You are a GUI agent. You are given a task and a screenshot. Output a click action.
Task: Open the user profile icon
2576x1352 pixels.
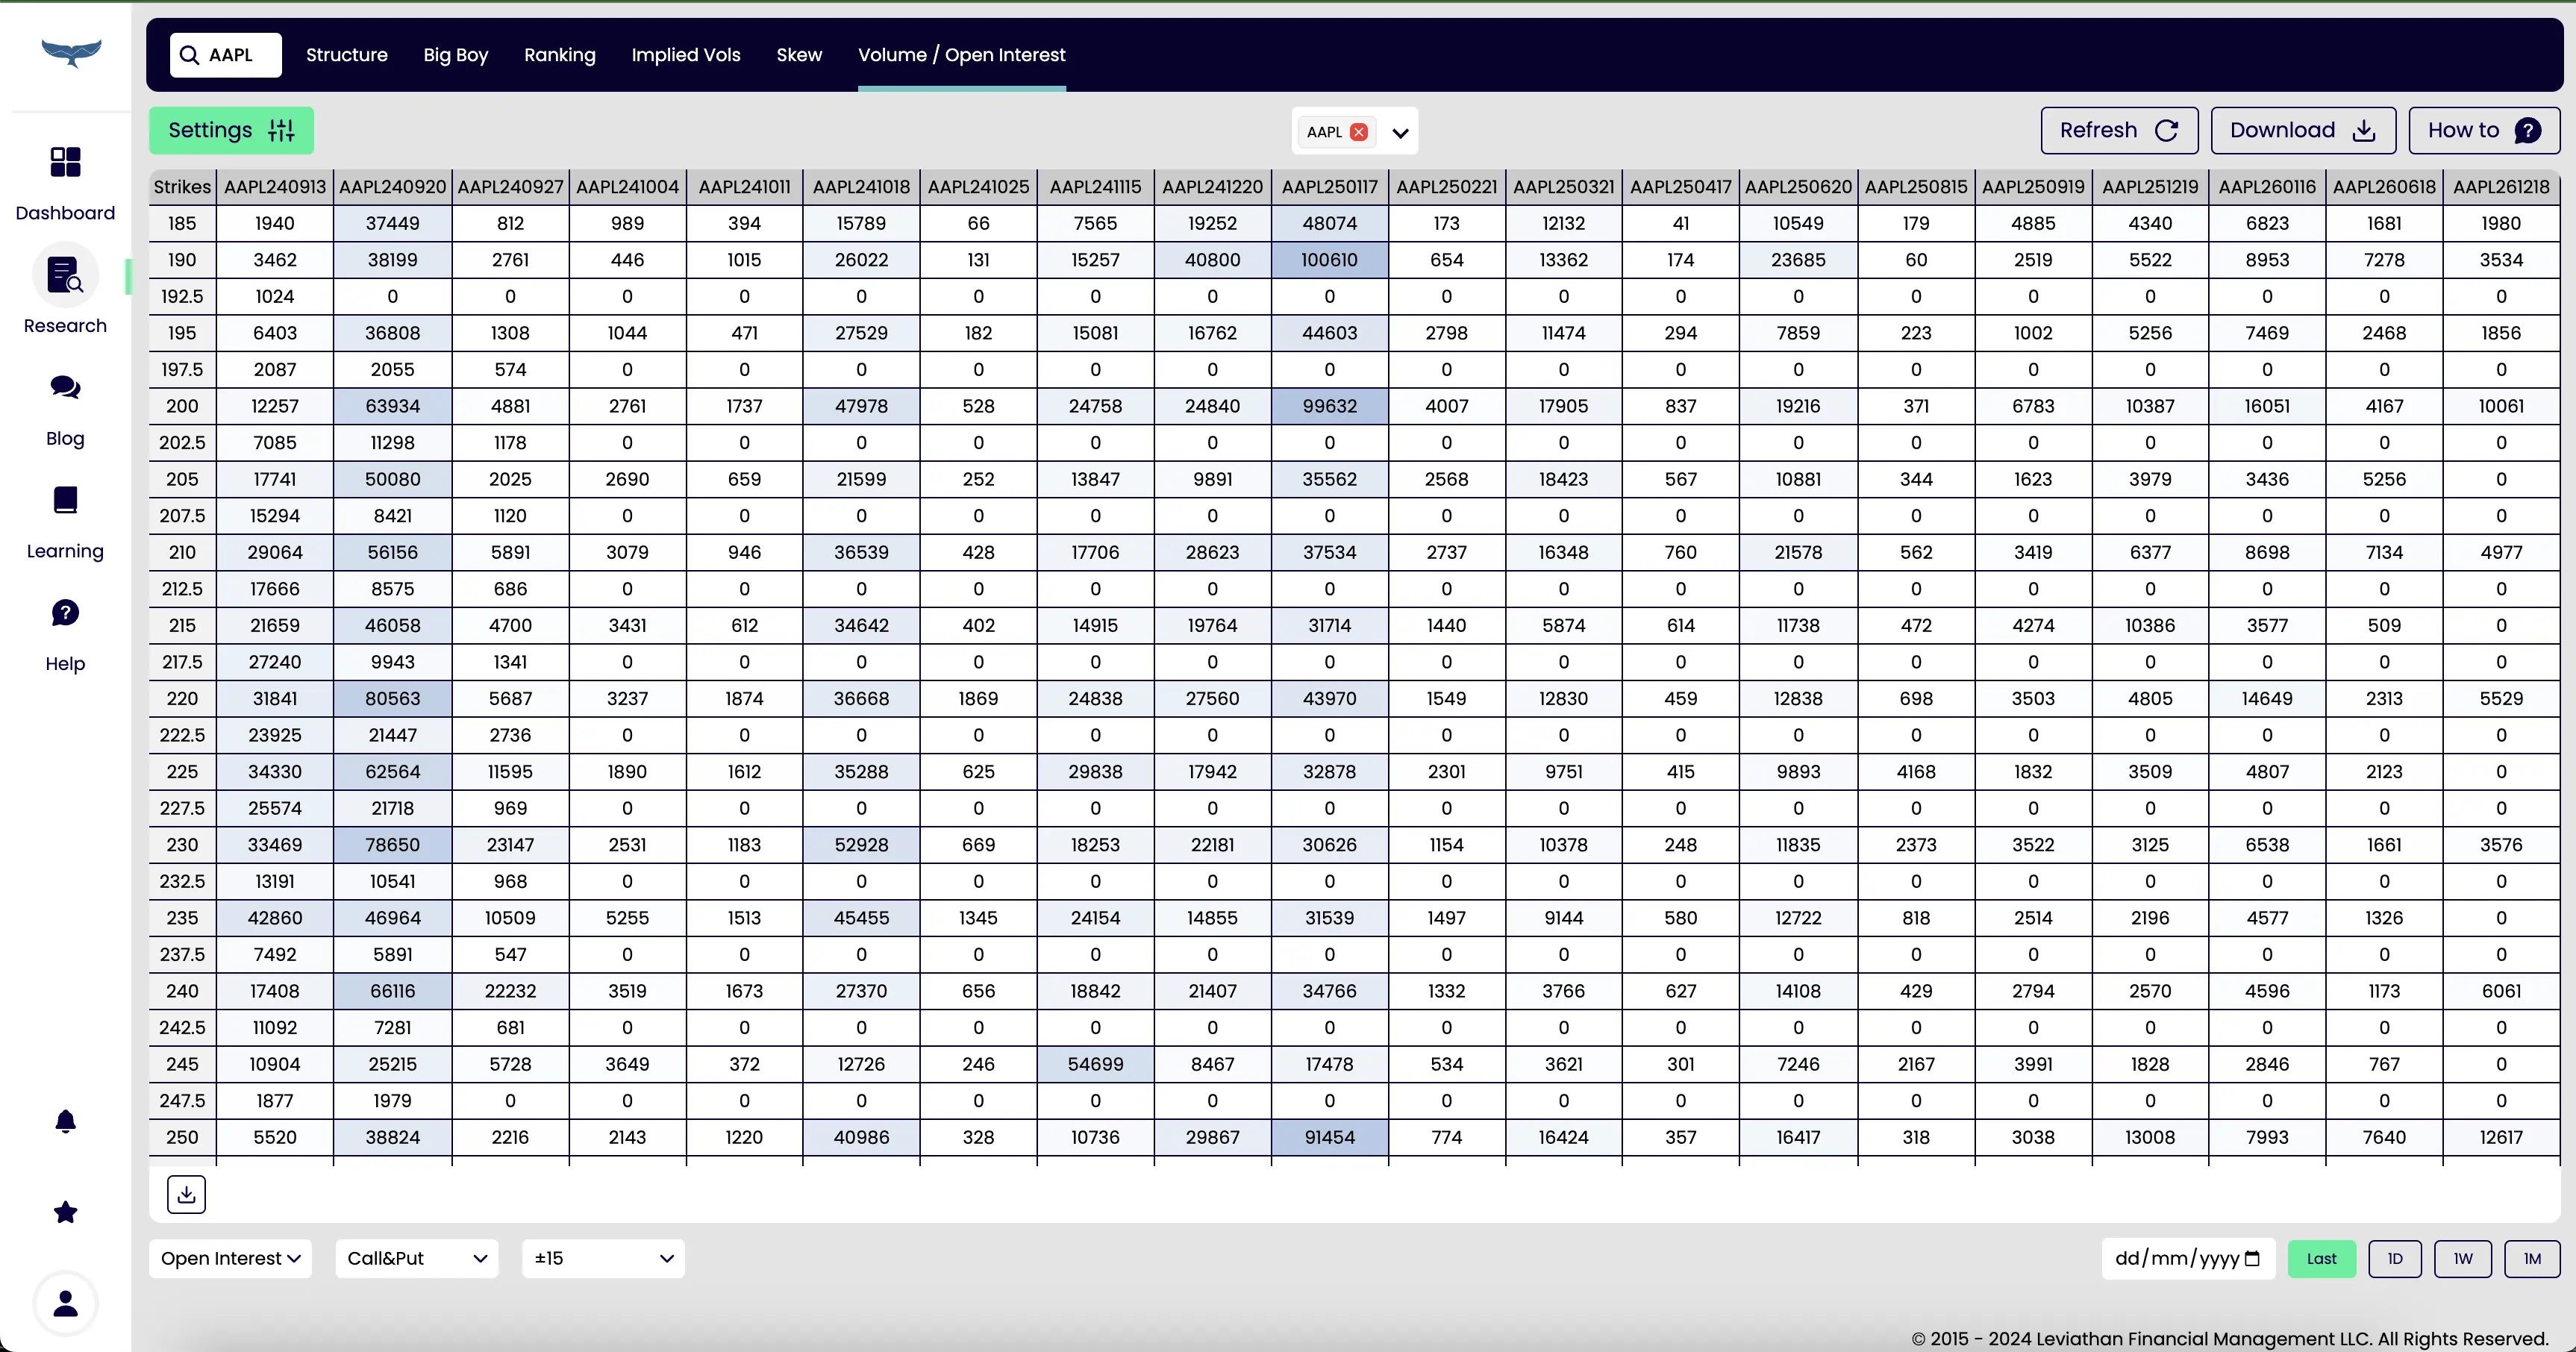coord(65,1303)
